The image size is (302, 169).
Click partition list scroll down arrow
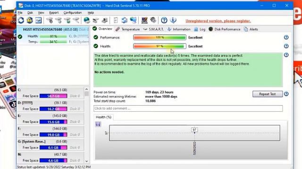click(x=86, y=161)
